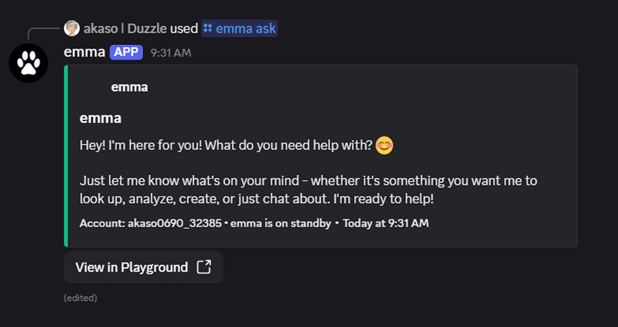Click the 9:31 AM message timestamp
618x327 pixels.
click(171, 53)
